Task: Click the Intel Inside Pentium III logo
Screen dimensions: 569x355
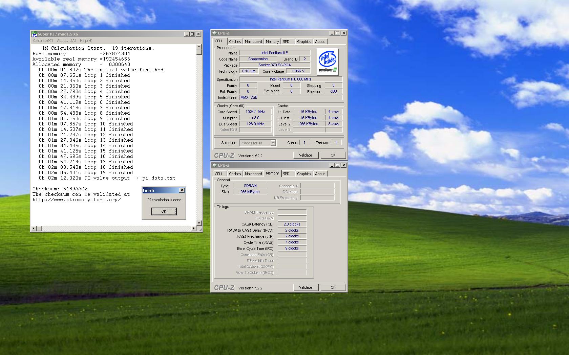Action: click(328, 62)
